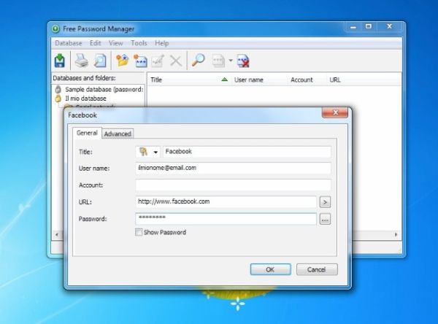Click the User name input field
438x324 pixels.
click(234, 168)
